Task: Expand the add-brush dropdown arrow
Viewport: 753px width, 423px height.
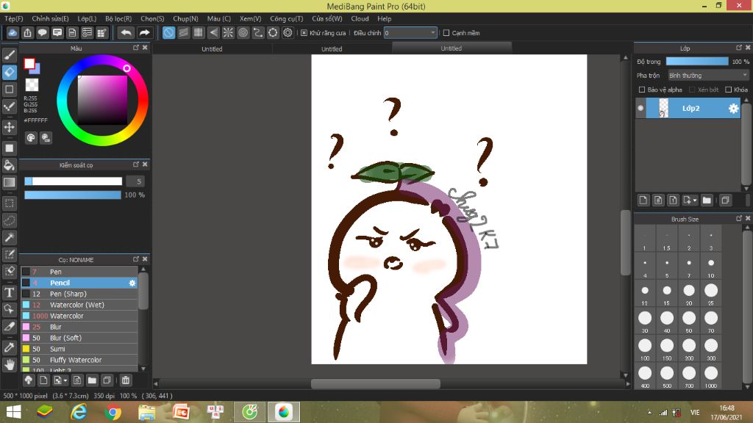Action: [65, 381]
